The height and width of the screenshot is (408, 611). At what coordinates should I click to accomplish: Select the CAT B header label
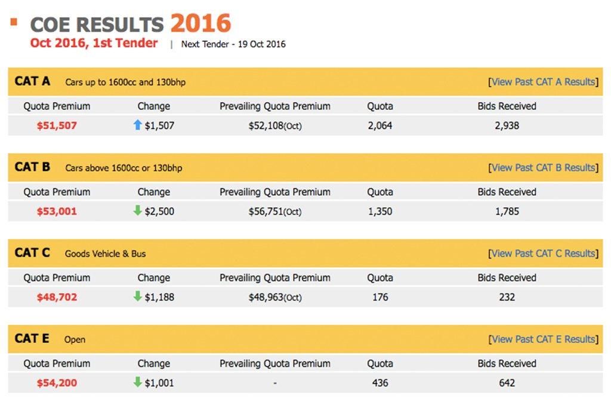pos(33,167)
